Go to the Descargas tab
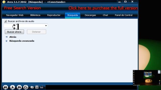Viewport: 161px width, 90px height. (x=90, y=15)
